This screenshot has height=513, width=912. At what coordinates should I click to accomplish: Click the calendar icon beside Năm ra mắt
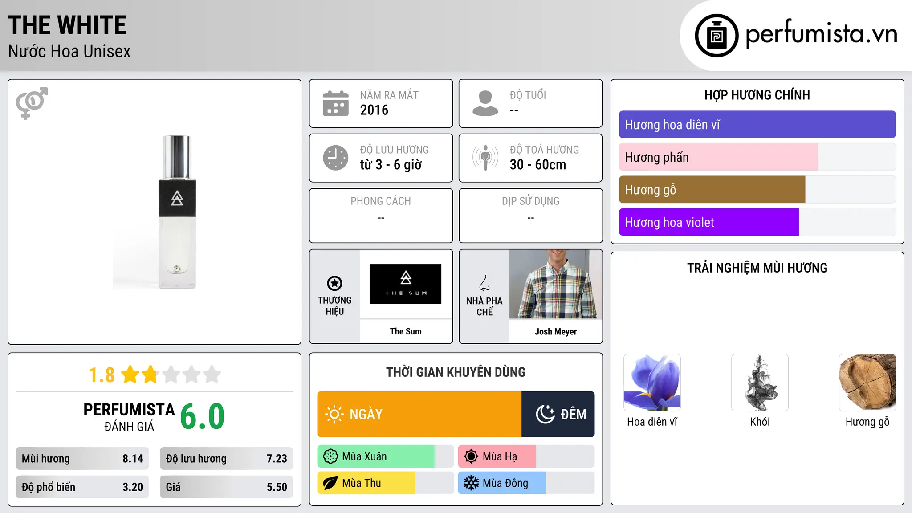pos(336,103)
